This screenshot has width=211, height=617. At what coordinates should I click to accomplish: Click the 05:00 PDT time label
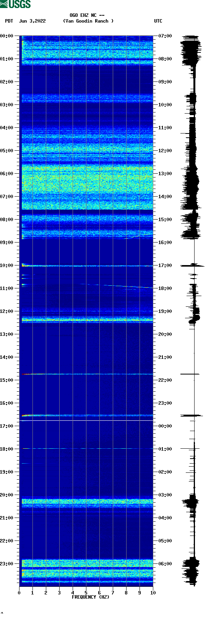tap(7, 151)
